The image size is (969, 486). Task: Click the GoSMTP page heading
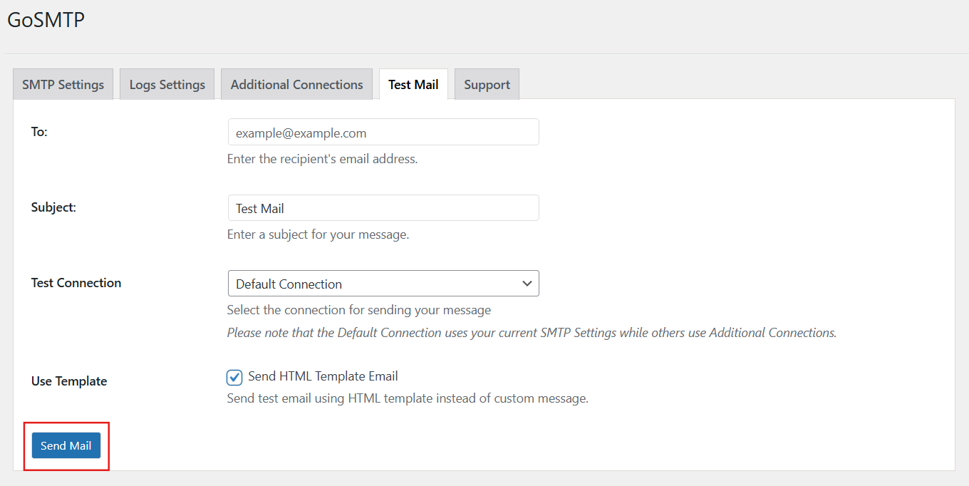click(46, 19)
